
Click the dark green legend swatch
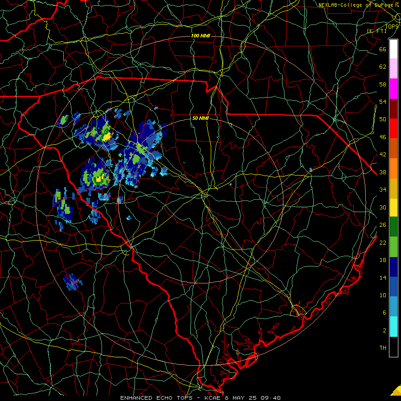393,227
